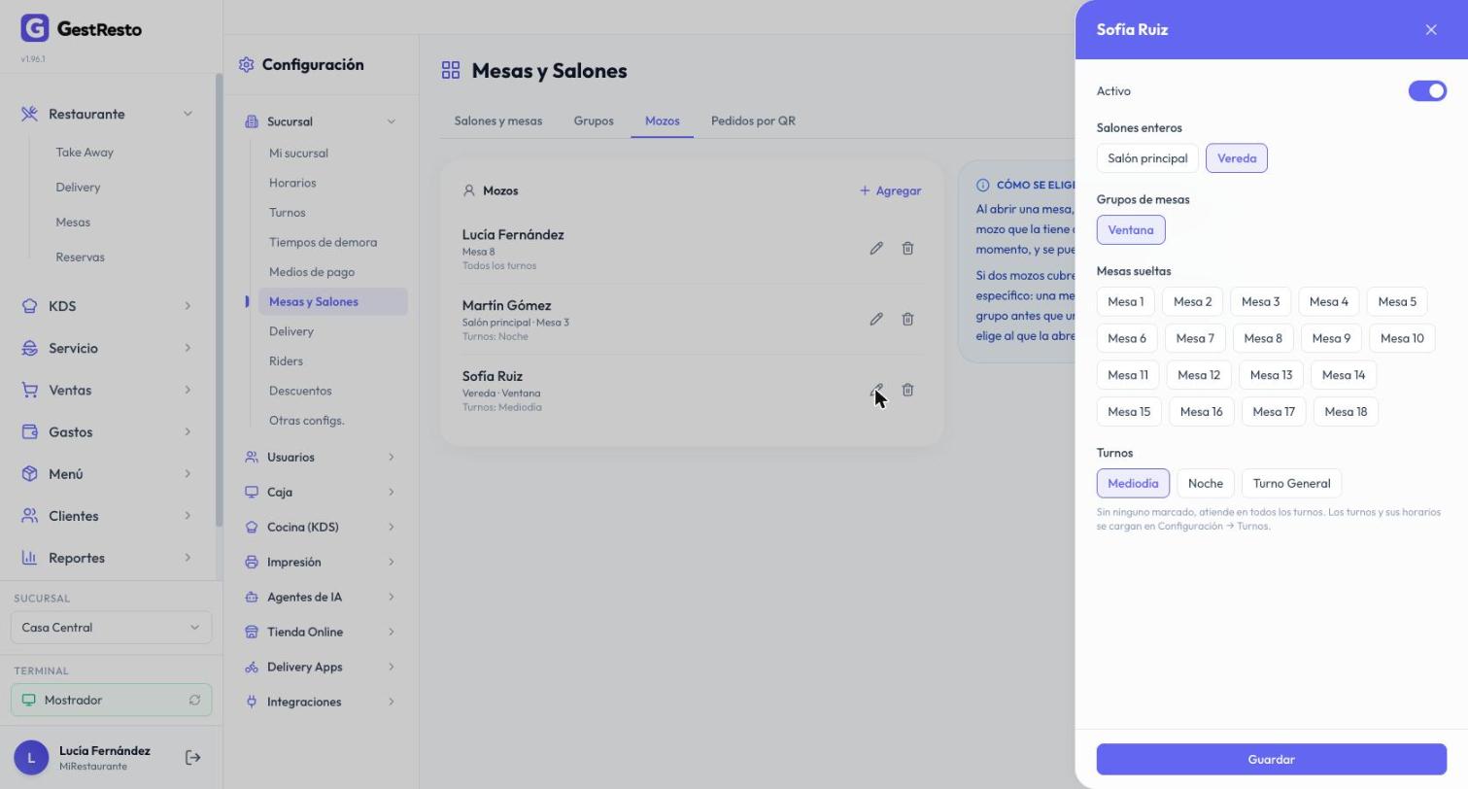Screen dimensions: 1468x789
Task: Click the Integraciones plug icon
Action: pos(252,703)
